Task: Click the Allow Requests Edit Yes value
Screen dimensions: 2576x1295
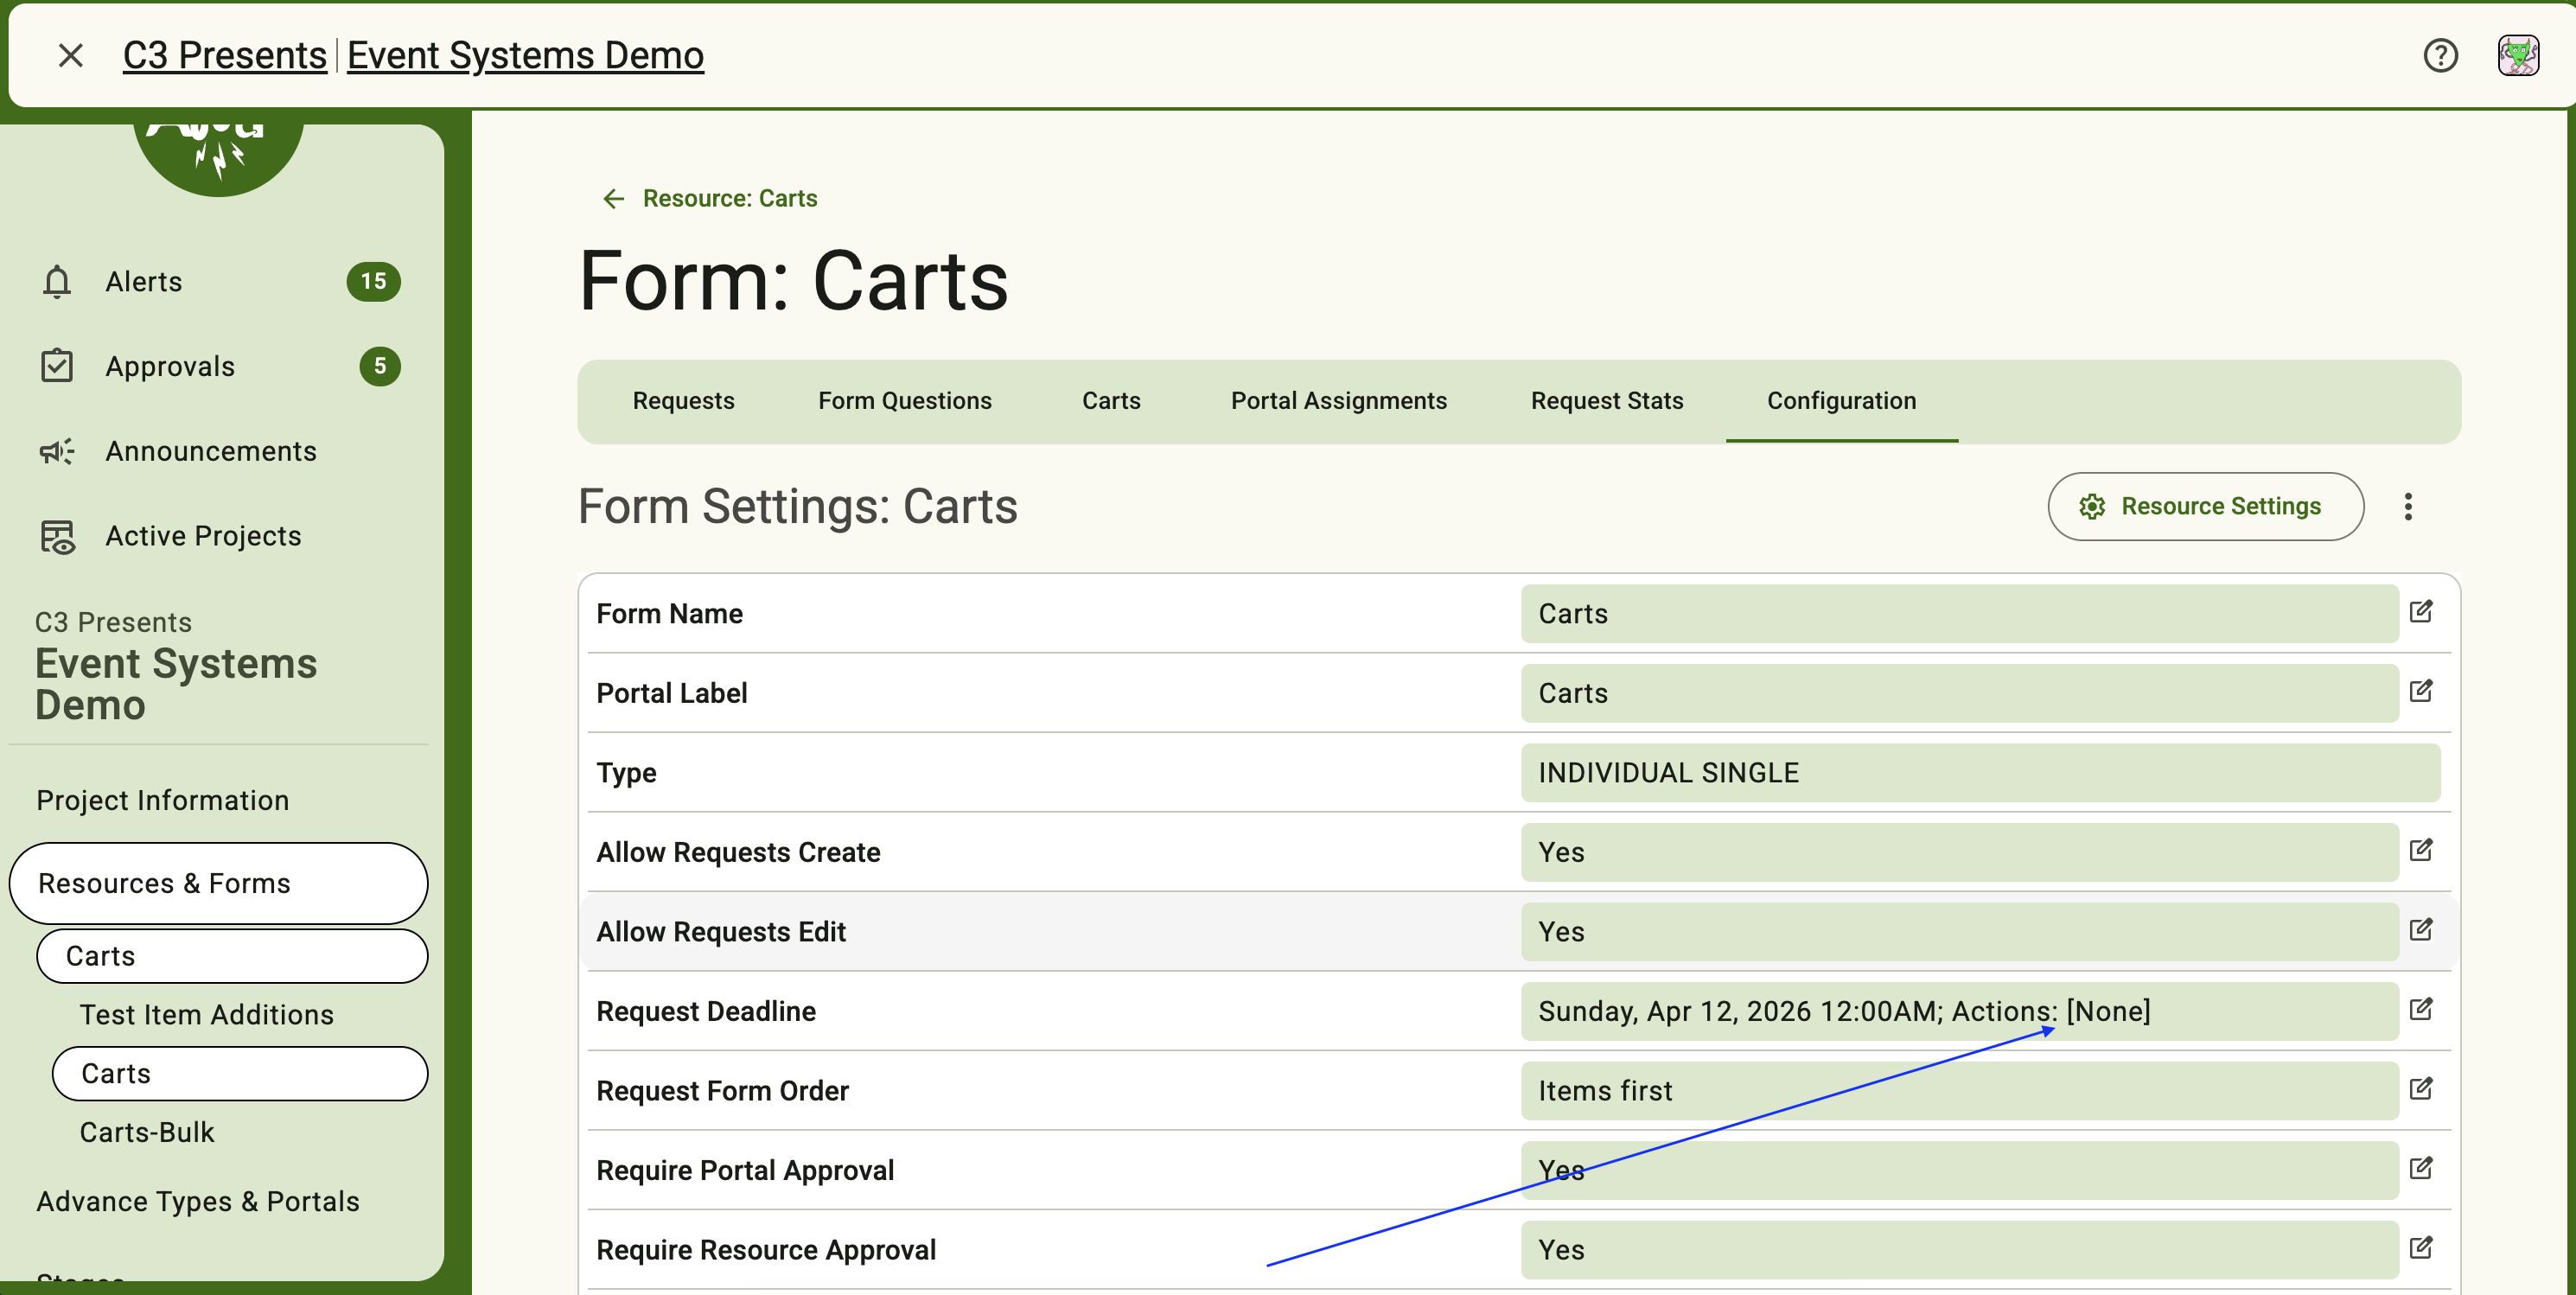Action: click(x=1959, y=932)
